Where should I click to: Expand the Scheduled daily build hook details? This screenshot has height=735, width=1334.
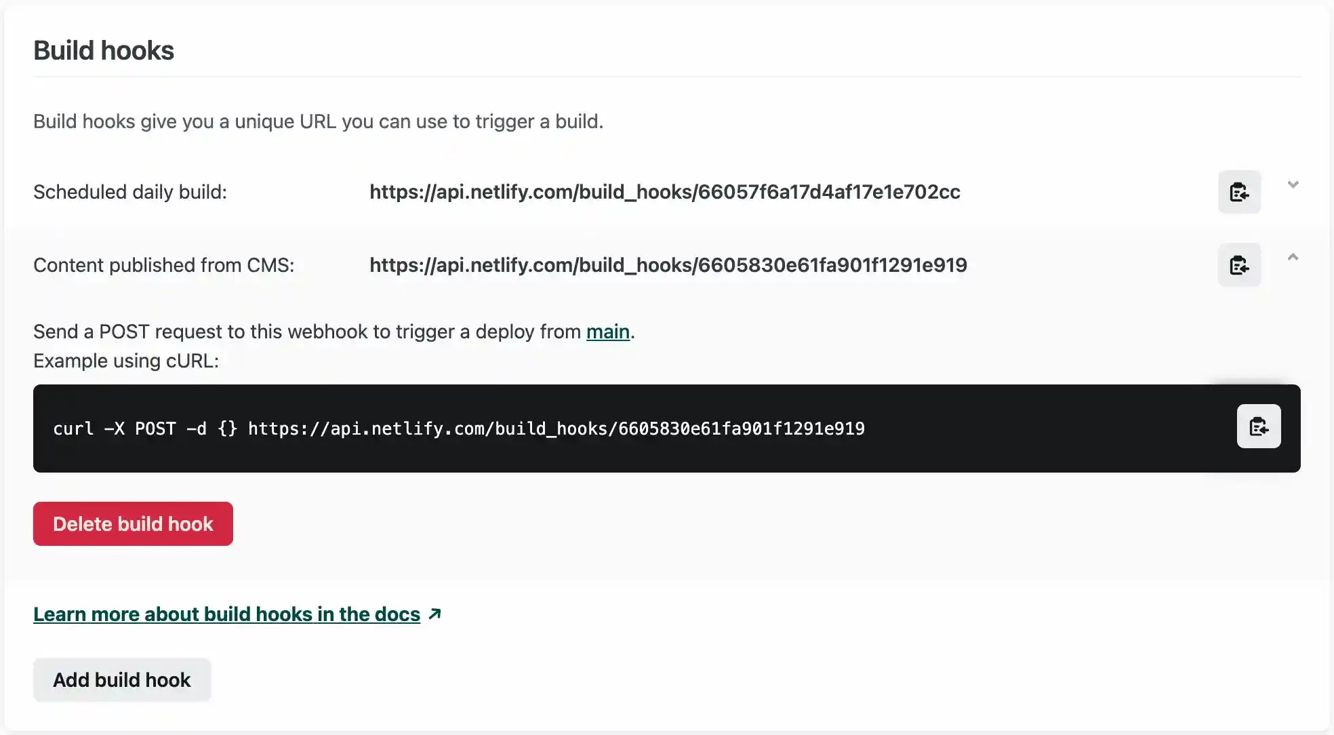1293,185
